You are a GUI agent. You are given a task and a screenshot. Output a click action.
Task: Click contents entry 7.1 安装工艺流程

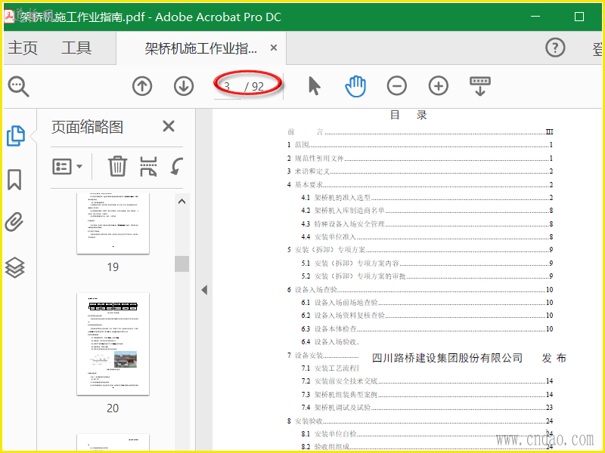point(330,368)
